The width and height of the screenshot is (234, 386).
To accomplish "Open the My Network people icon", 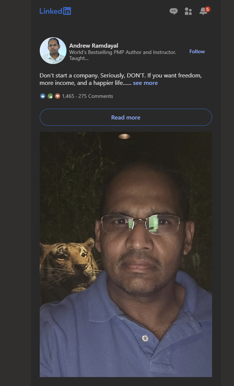I will pos(188,12).
